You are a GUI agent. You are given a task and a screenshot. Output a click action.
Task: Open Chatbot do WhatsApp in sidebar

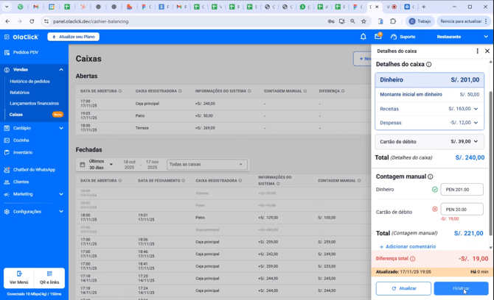[x=34, y=170]
